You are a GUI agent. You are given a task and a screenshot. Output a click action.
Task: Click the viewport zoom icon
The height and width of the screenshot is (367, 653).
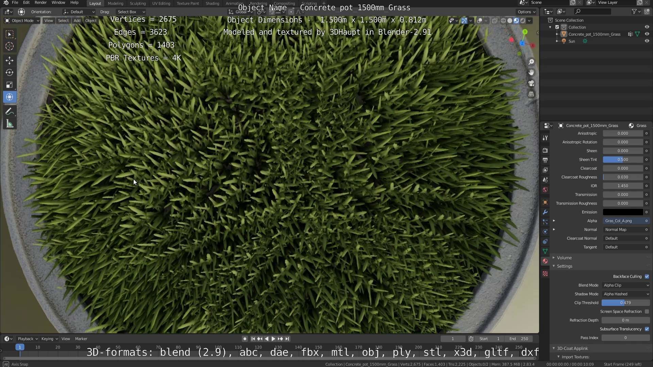tap(531, 62)
